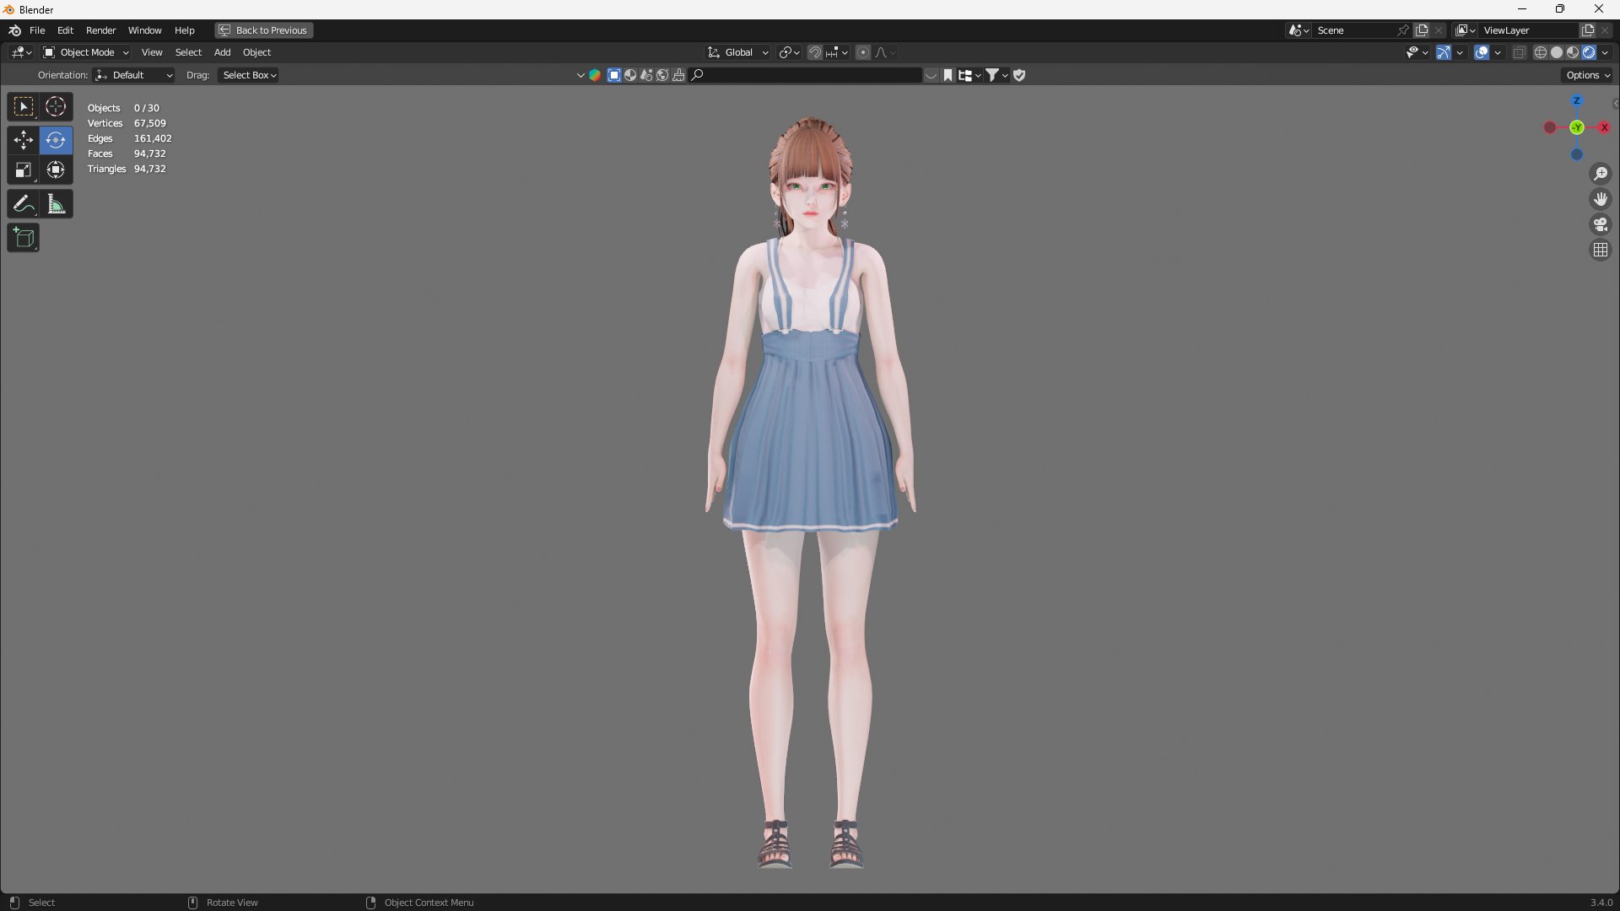Open the Add menu
This screenshot has width=1620, height=911.
coord(222,52)
